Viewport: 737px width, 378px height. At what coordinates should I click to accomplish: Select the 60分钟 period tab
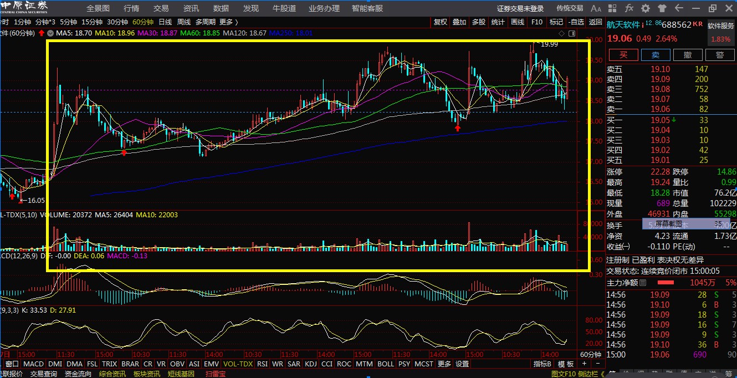point(143,22)
